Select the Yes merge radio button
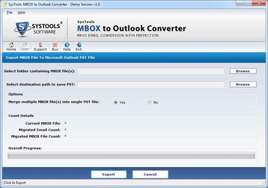Image resolution: width=268 pixels, height=188 pixels. click(116, 102)
